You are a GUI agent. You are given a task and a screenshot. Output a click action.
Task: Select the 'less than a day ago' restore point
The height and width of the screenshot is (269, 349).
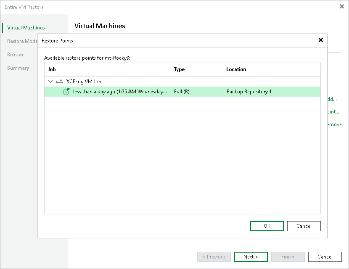(x=182, y=92)
